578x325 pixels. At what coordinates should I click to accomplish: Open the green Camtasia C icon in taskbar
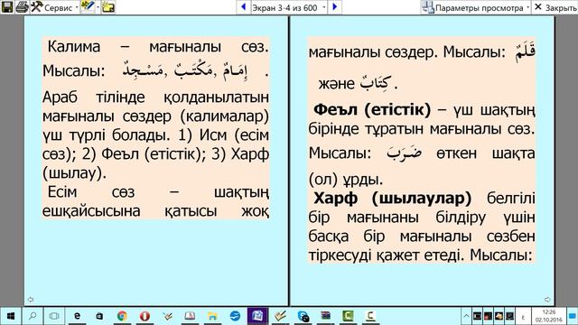348,316
